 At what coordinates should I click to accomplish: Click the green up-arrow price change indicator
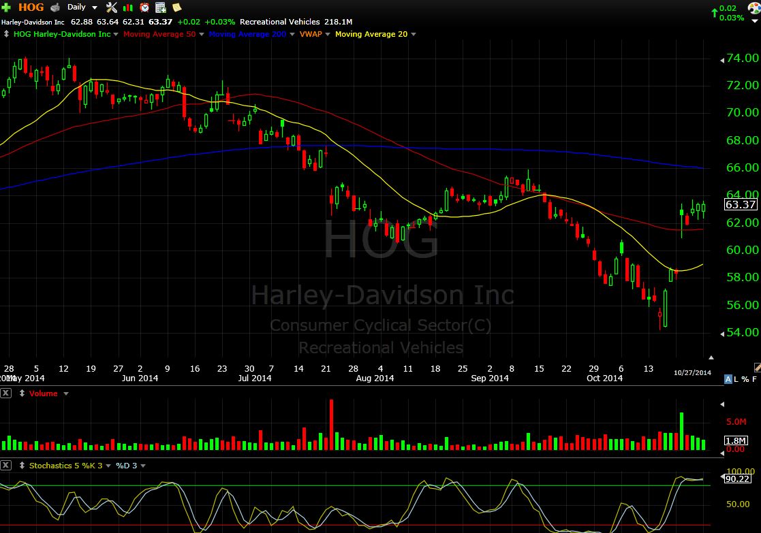pos(714,13)
